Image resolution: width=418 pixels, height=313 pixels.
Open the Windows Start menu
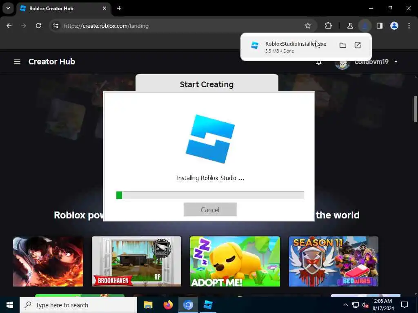(10, 305)
